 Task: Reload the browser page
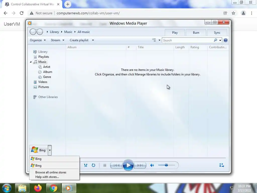pyautogui.click(x=22, y=13)
